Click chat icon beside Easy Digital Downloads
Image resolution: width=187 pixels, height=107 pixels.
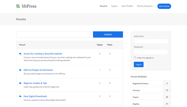20,96
